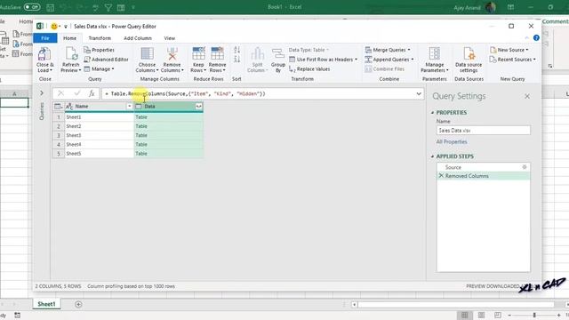Viewport: 569px width, 320px height.
Task: Click the fx add step icon
Action: (92, 93)
